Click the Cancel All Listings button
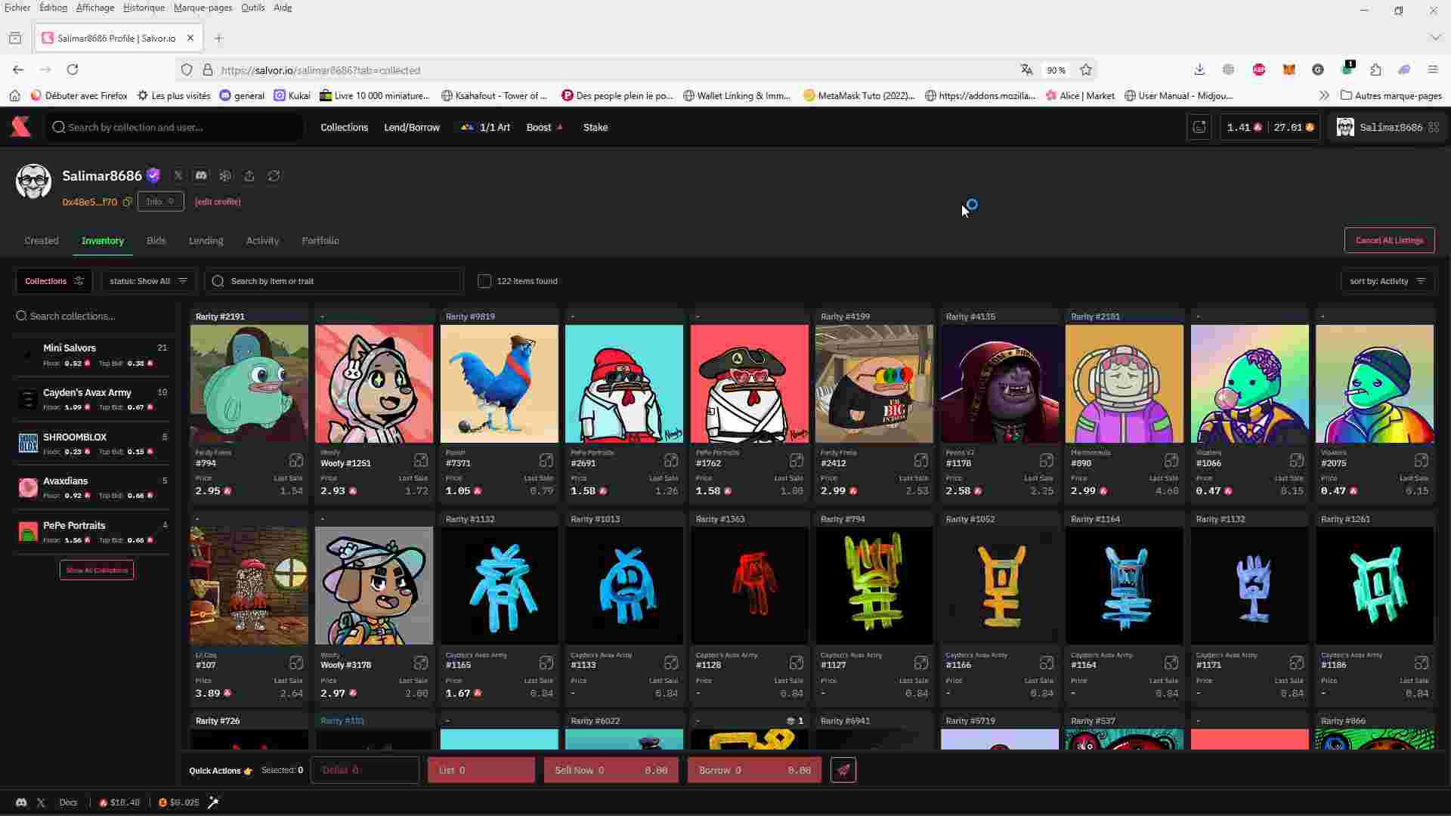1451x816 pixels. (1389, 240)
